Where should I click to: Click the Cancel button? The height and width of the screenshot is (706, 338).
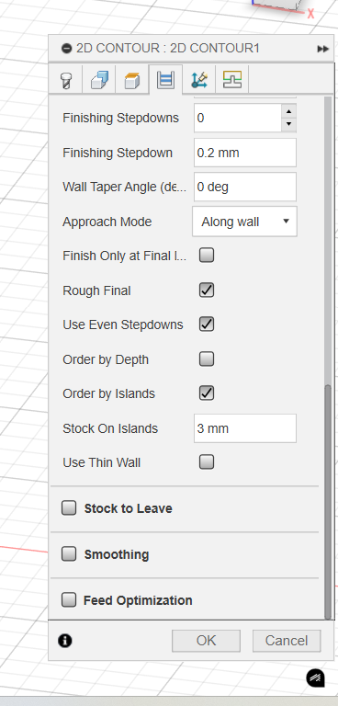click(x=287, y=640)
